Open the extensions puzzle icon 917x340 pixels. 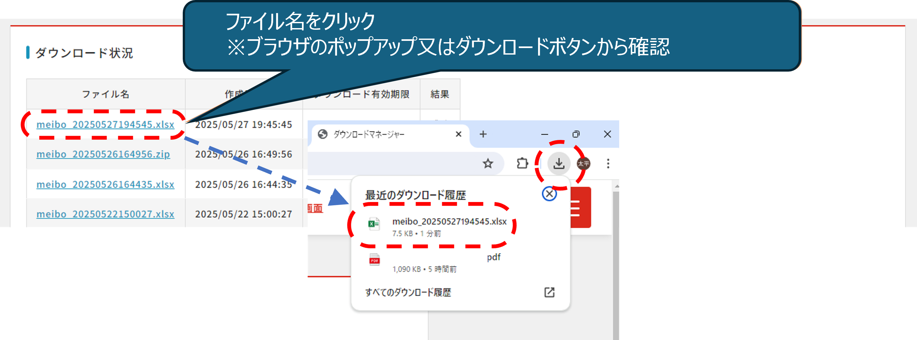click(522, 163)
